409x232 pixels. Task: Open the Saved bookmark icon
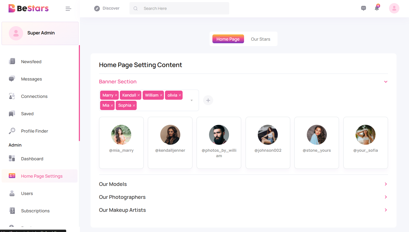pyautogui.click(x=12, y=113)
